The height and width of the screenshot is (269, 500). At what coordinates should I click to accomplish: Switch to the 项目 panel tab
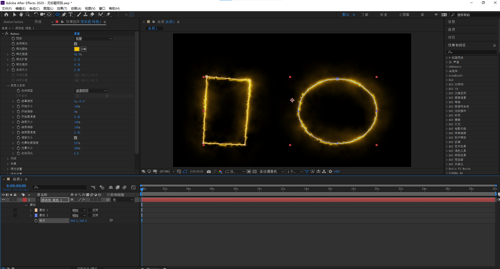pyautogui.click(x=38, y=22)
